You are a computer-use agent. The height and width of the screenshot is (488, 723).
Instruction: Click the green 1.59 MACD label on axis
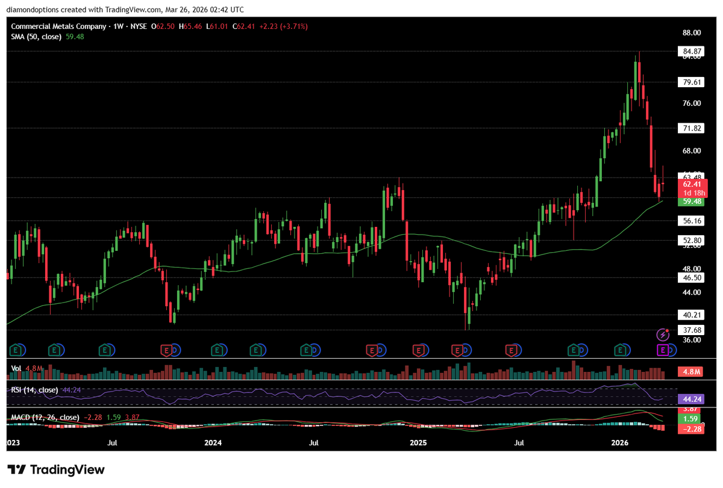[x=690, y=418]
